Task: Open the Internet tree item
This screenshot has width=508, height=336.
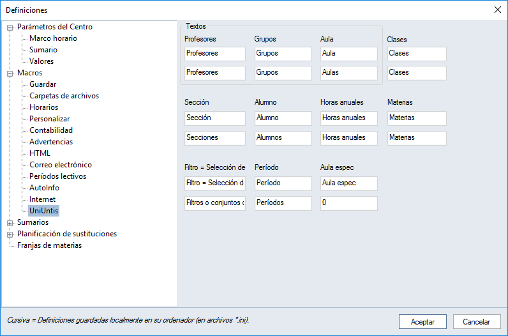Action: coord(42,199)
